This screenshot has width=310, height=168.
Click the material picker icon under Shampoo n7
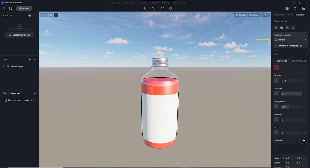276,28
